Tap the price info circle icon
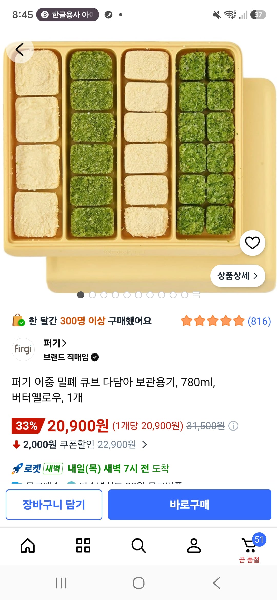 click(233, 426)
